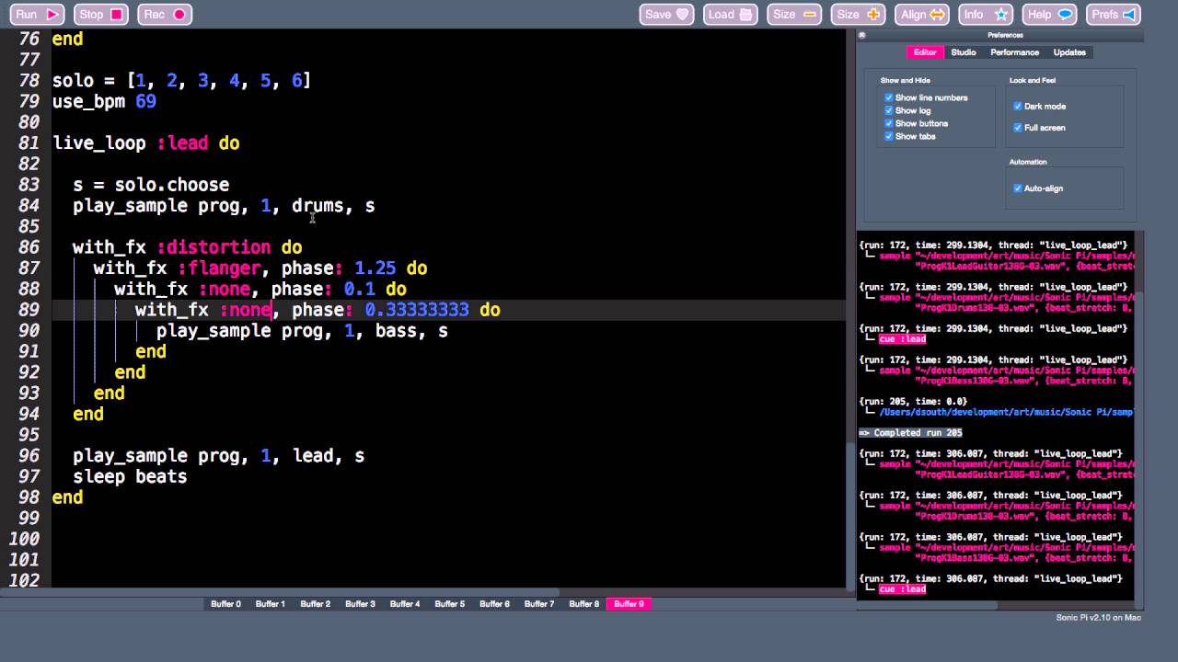The height and width of the screenshot is (662, 1178).
Task: Switch to Buffer 0
Action: 225,604
